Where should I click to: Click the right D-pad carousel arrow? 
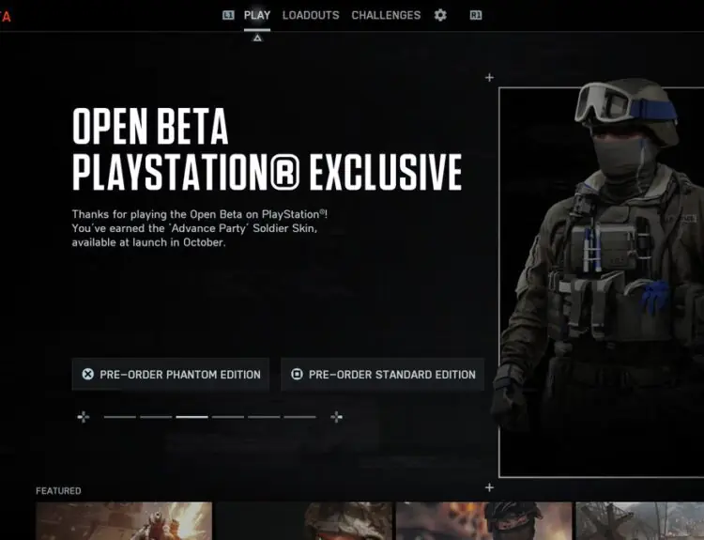(x=337, y=417)
